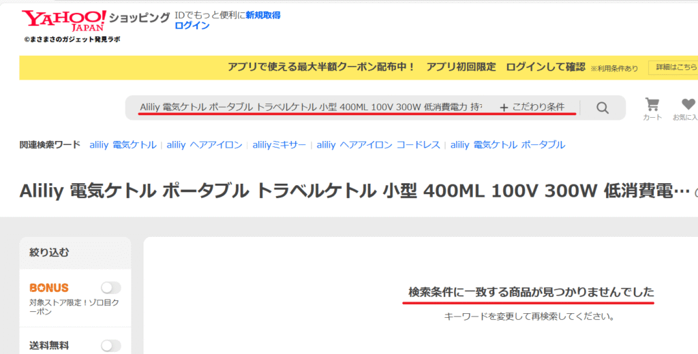Click the ログイン link
The image size is (698, 354).
[192, 25]
